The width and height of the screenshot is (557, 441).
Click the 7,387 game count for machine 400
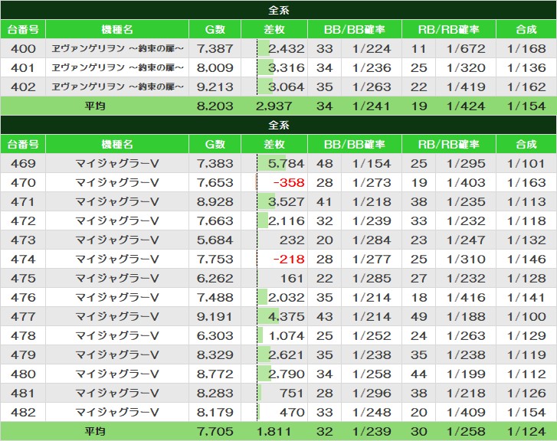[x=215, y=49]
